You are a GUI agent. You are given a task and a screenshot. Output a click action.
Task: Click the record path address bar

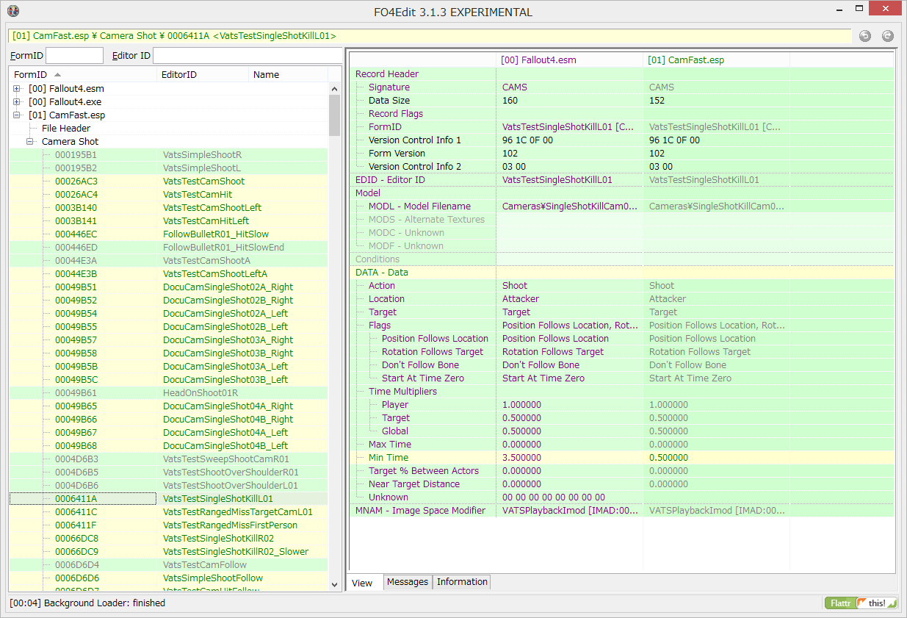[x=428, y=35]
